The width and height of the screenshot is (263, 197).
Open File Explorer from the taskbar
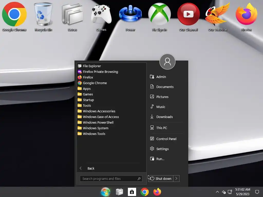(119, 192)
